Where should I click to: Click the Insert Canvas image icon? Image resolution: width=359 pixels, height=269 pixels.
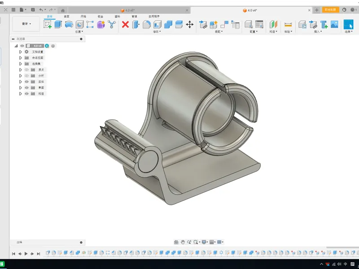(334, 24)
